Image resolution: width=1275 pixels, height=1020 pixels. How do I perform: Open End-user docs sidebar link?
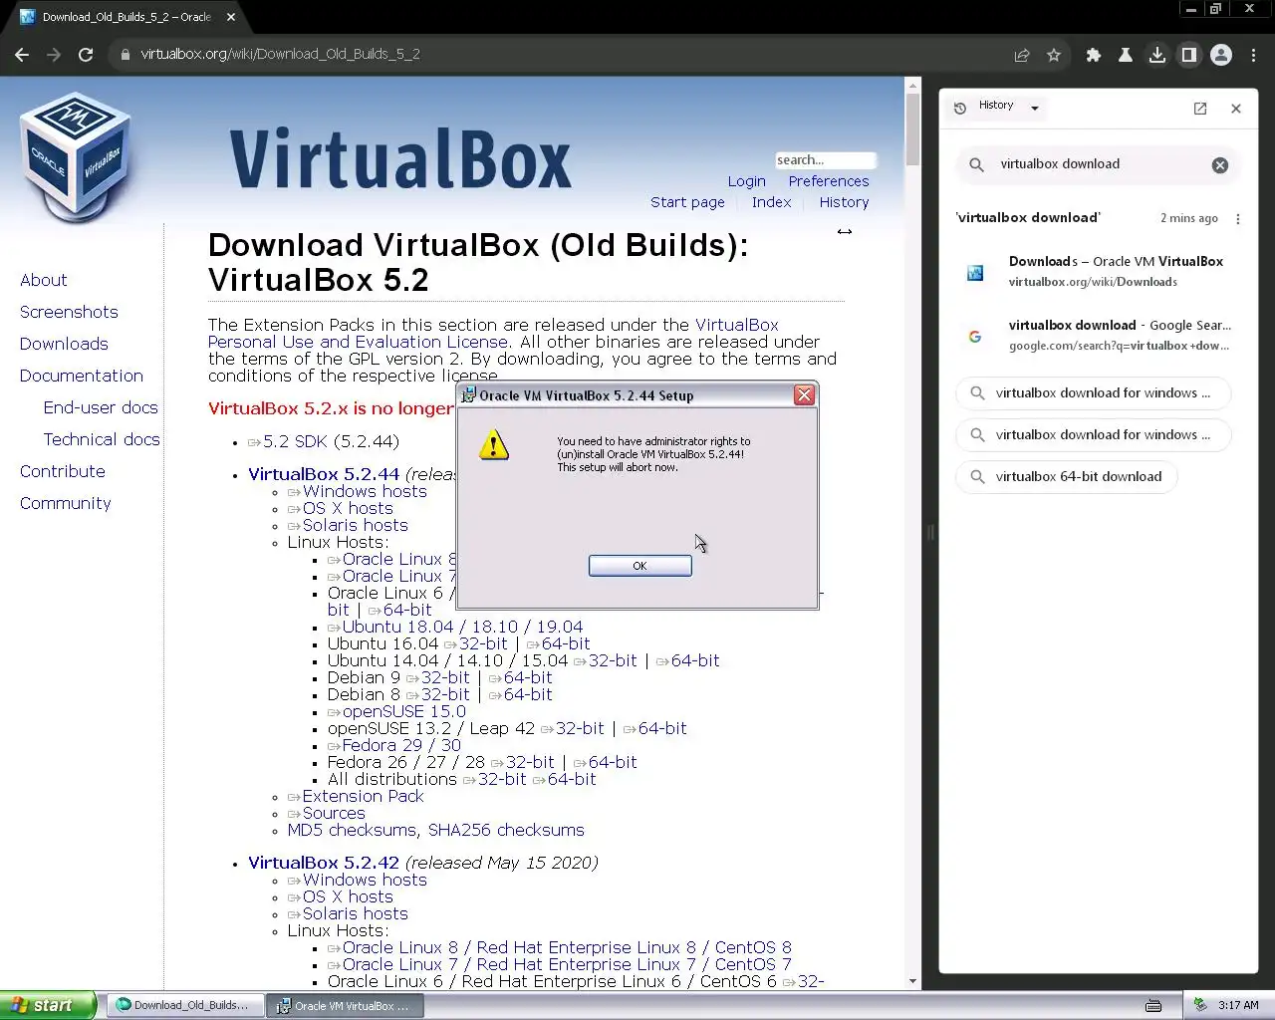pos(101,408)
